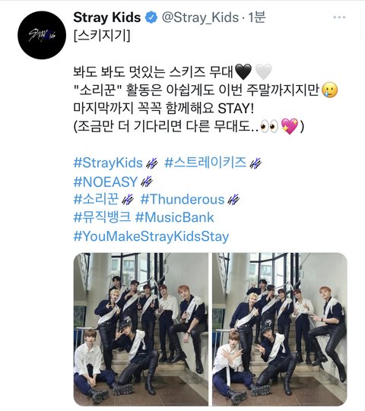The height and width of the screenshot is (411, 365).
Task: Open the Stray Kids profile avatar
Action: click(x=42, y=35)
